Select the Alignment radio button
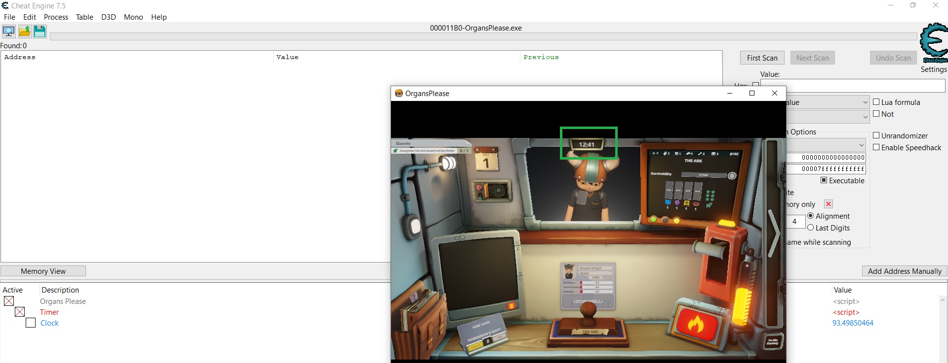The height and width of the screenshot is (363, 948). (810, 216)
